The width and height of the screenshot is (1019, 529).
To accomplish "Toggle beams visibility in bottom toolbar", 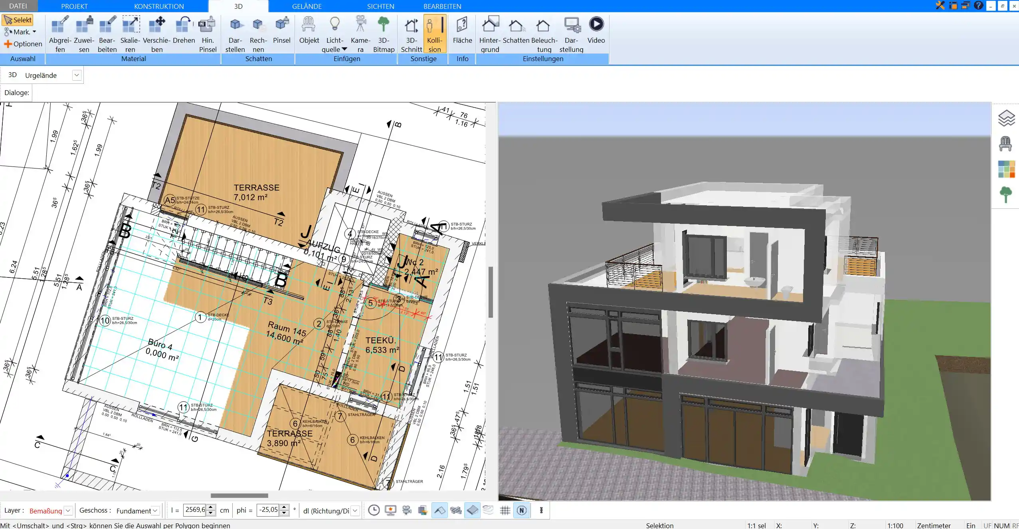I will (456, 510).
